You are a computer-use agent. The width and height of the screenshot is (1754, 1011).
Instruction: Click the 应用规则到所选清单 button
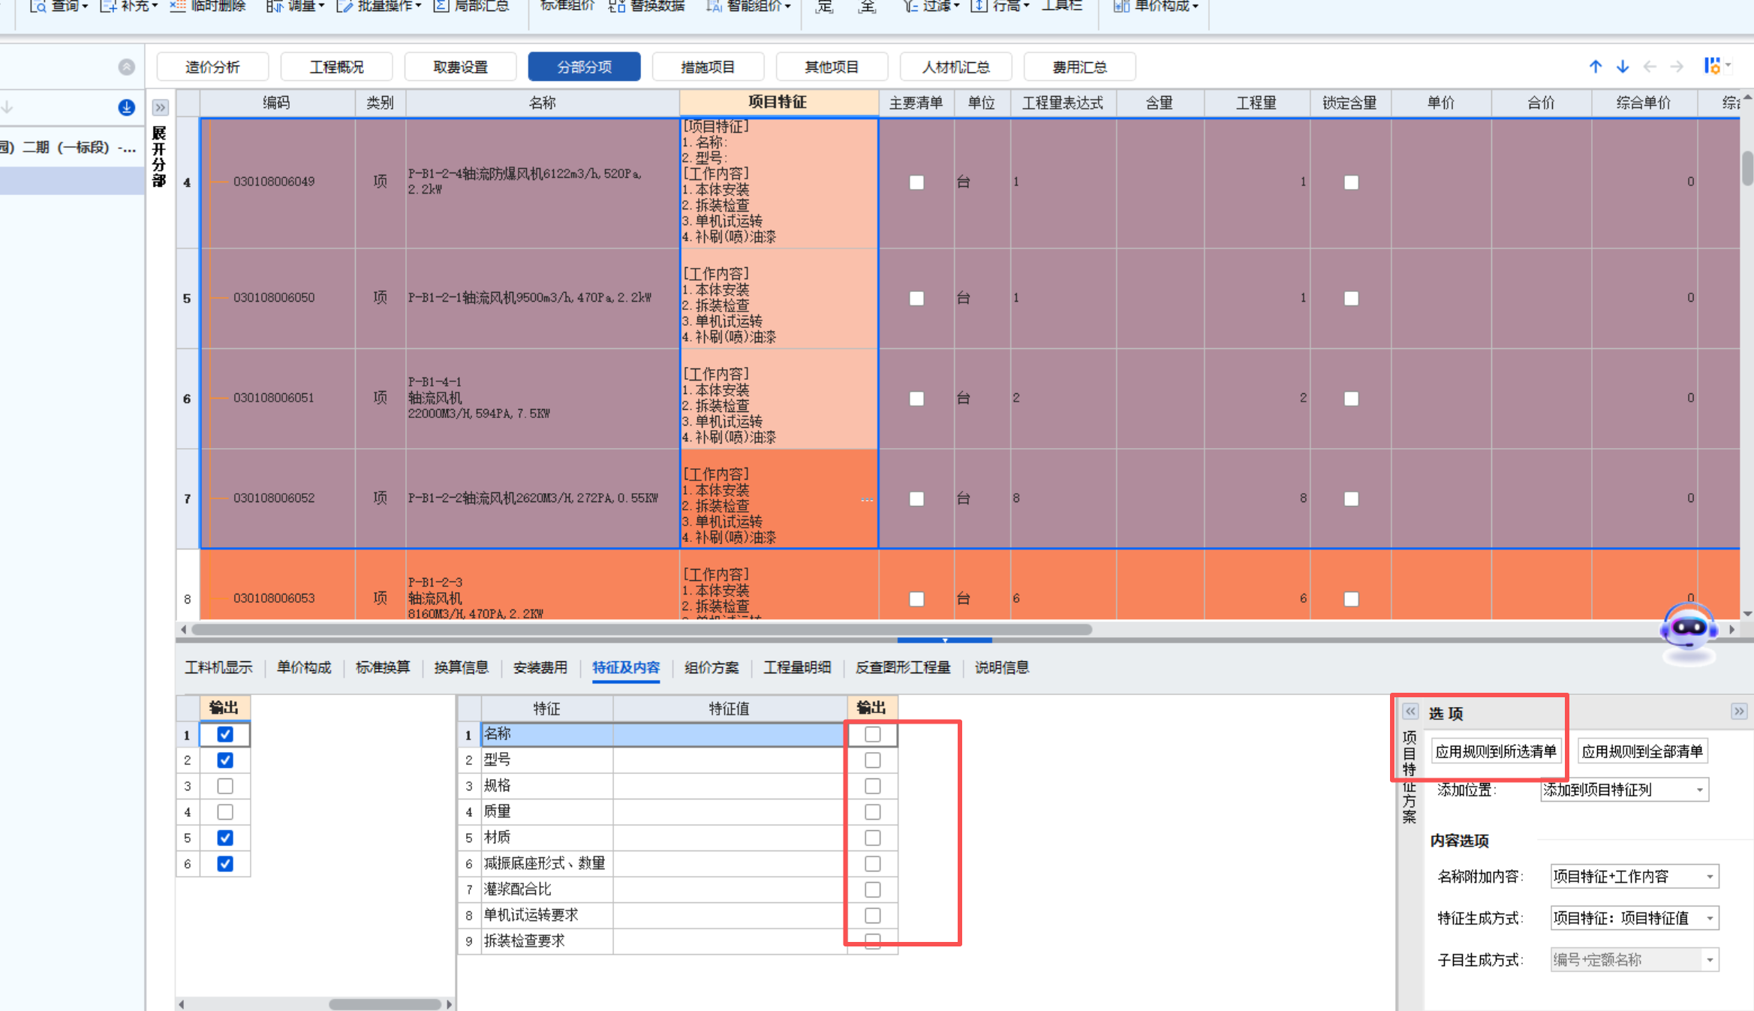[x=1496, y=751]
